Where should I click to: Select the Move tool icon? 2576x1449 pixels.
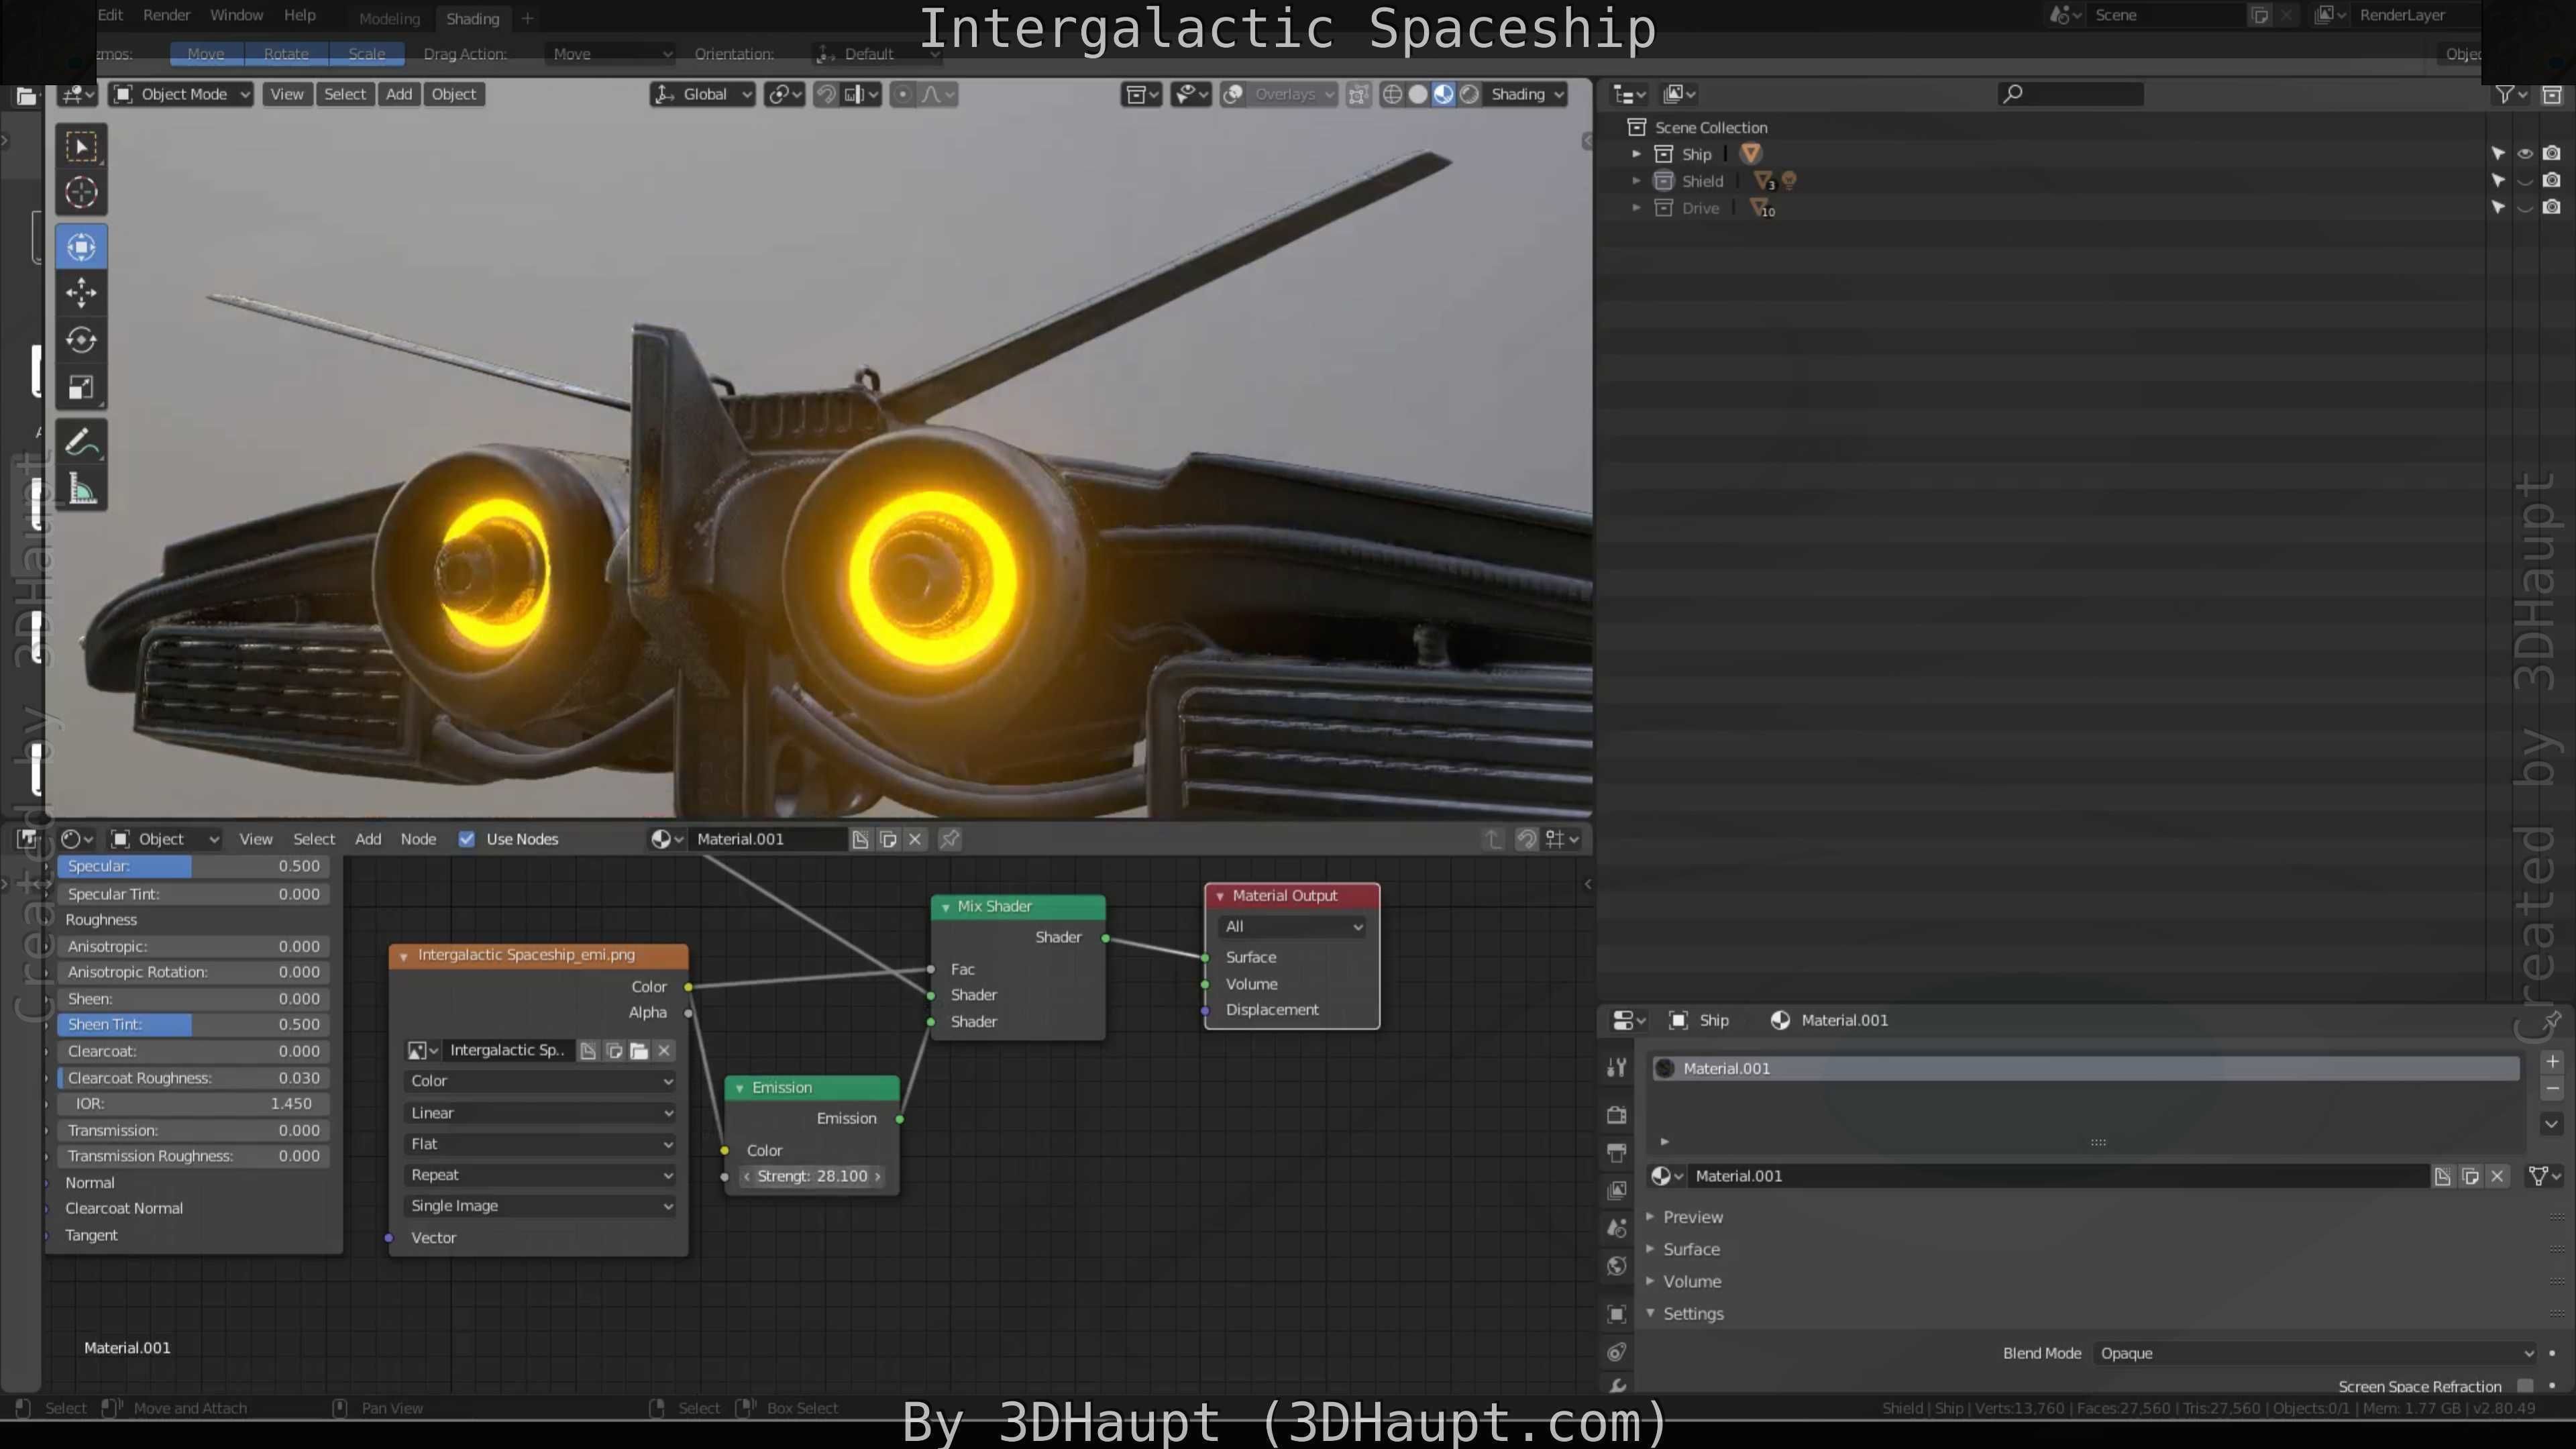click(81, 293)
